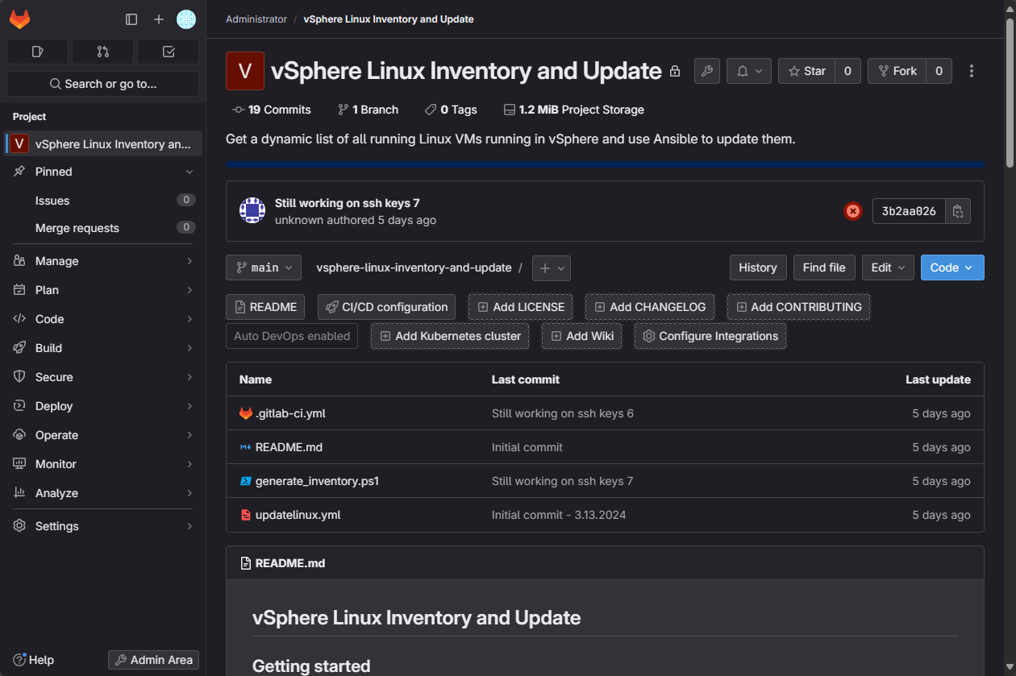The height and width of the screenshot is (676, 1016).
Task: Star this project
Action: 806,71
